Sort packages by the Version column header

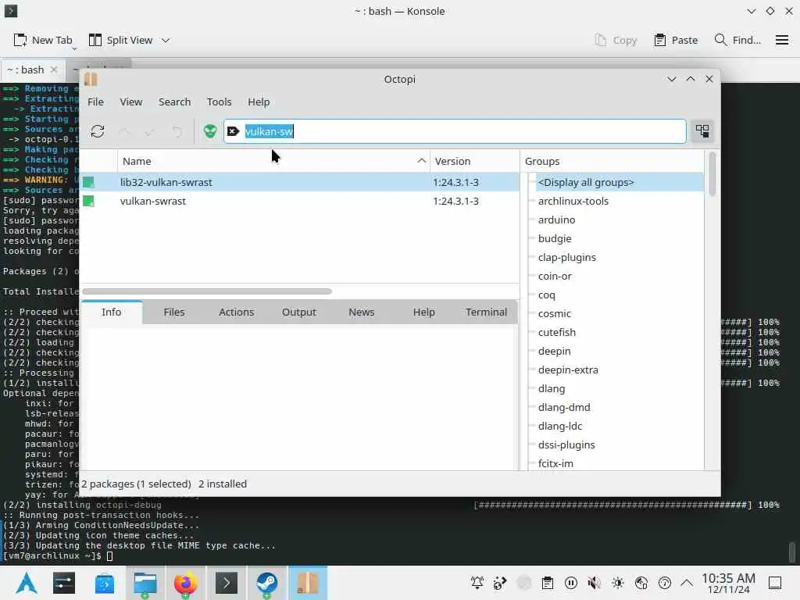[x=474, y=161]
